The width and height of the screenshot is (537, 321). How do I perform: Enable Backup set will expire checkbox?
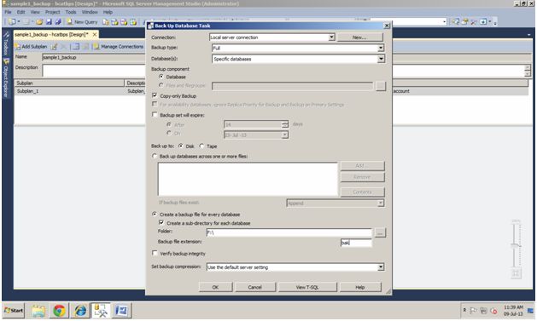(155, 114)
